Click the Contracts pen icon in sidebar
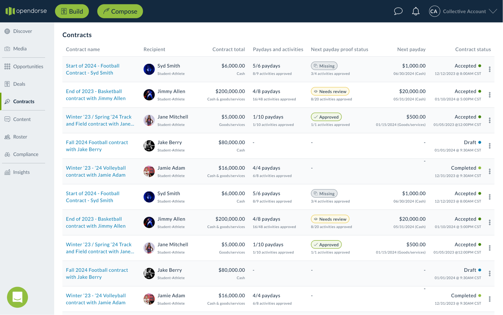 7,101
